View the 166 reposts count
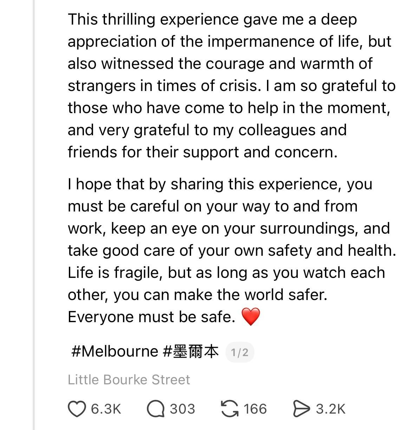Viewport: 411px width, 430px height. pos(255,409)
